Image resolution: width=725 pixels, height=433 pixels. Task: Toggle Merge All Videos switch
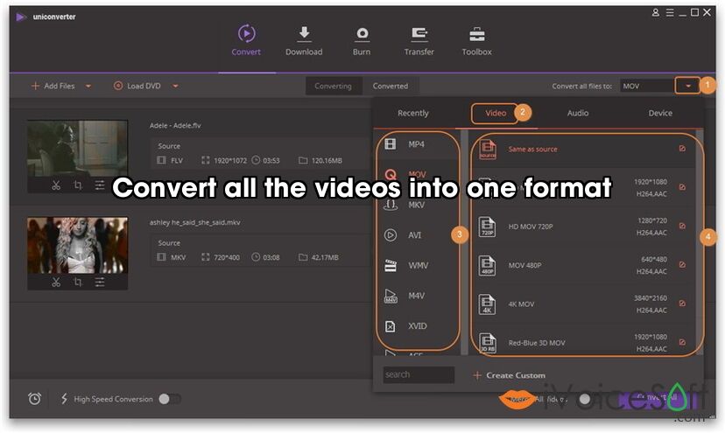pos(584,399)
